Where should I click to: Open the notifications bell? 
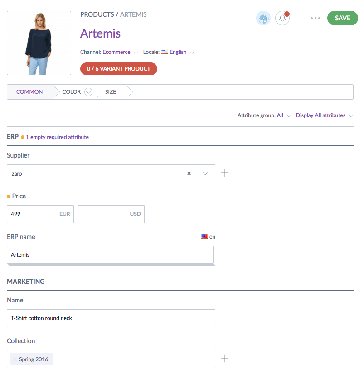[x=282, y=19]
